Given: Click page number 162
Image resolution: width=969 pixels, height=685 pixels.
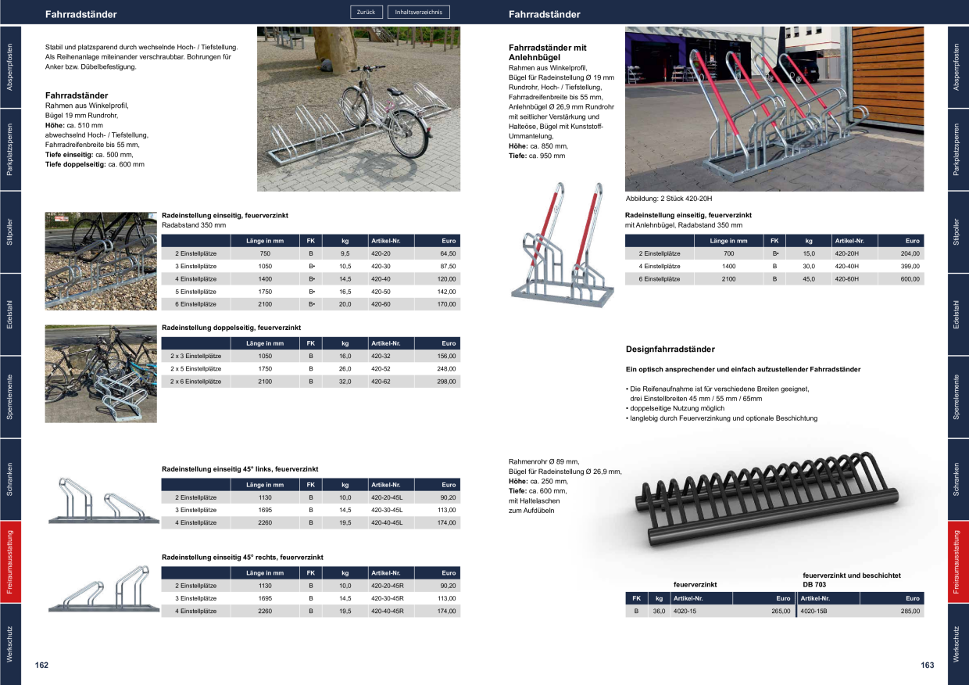Looking at the screenshot, I should (x=42, y=665).
